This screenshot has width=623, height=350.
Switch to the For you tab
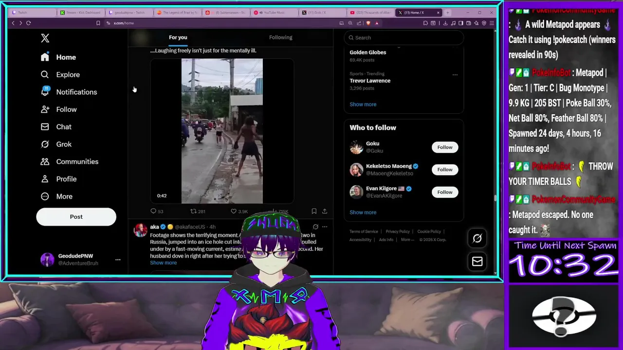tap(178, 37)
